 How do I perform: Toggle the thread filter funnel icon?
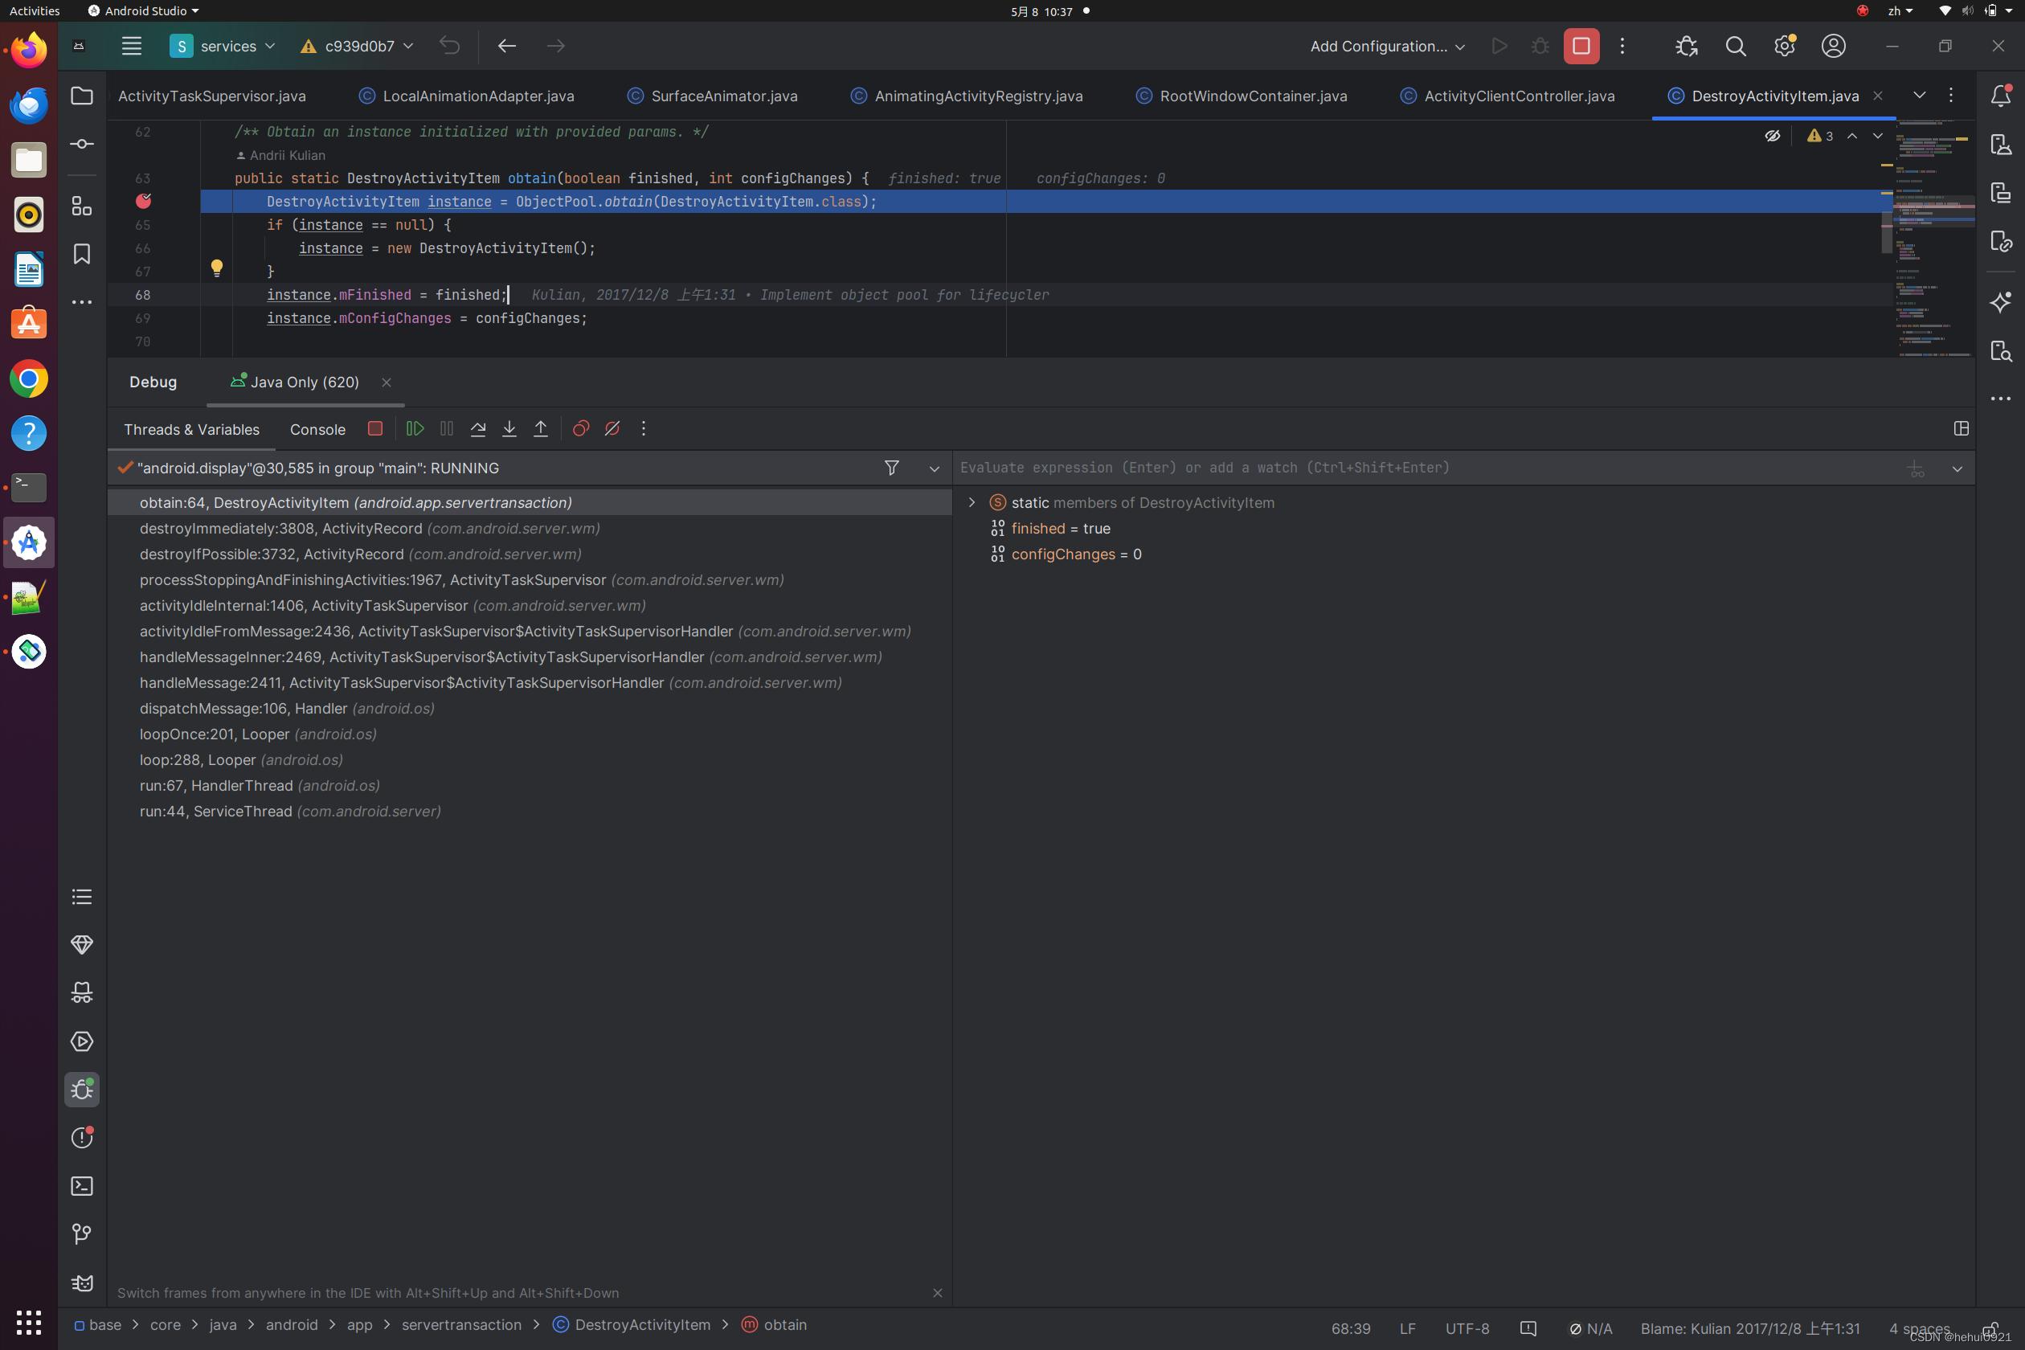892,468
